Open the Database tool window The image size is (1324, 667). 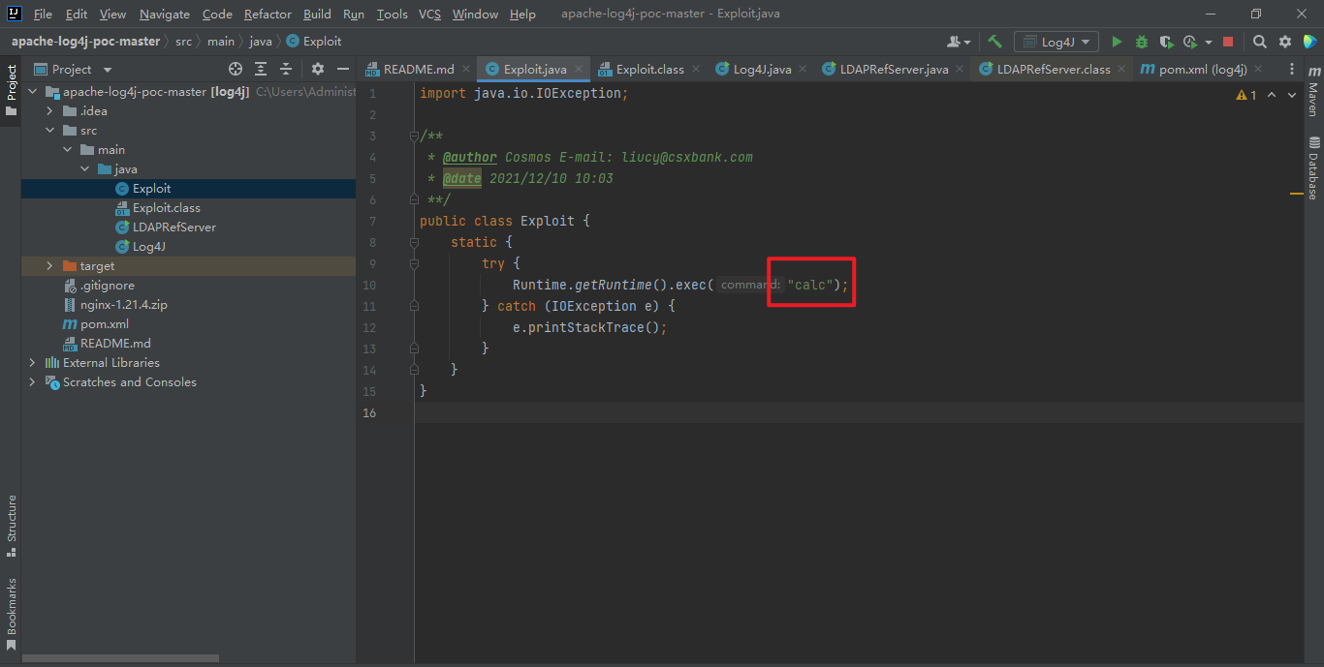[x=1313, y=167]
